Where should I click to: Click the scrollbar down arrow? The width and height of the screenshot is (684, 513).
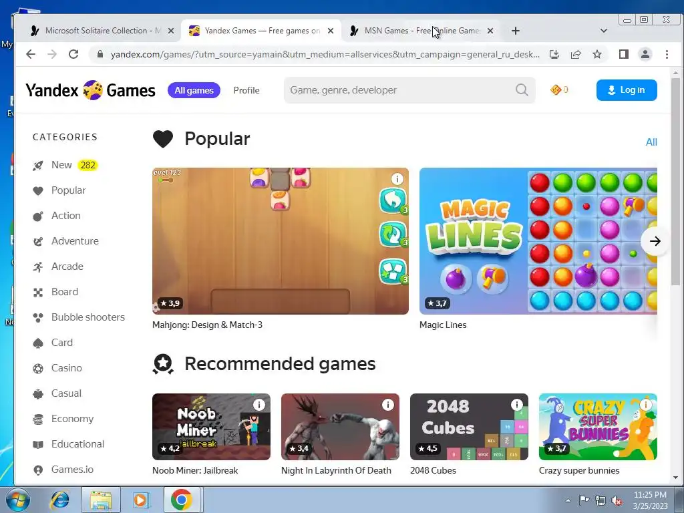676,478
